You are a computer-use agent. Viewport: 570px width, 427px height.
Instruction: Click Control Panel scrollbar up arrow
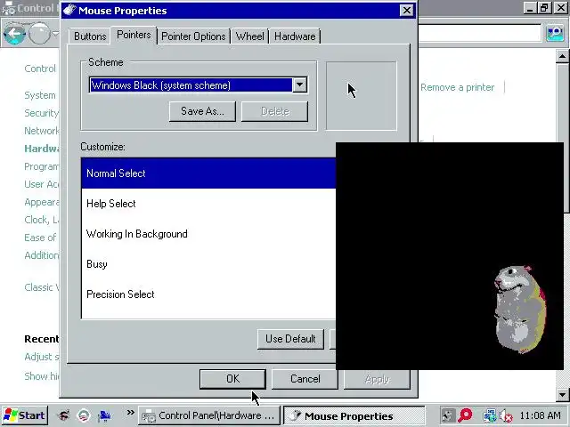(x=562, y=56)
